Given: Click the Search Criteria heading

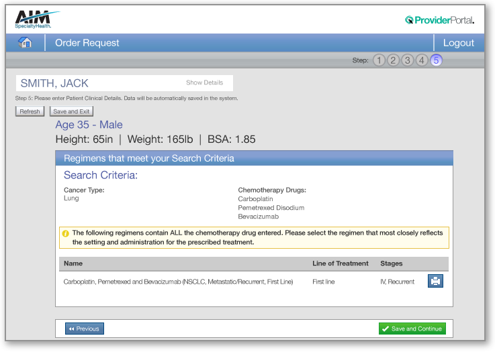Looking at the screenshot, I should 101,175.
